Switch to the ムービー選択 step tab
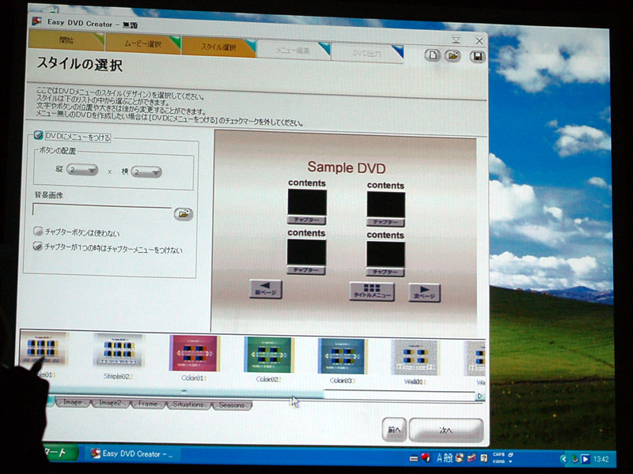Image resolution: width=633 pixels, height=474 pixels. point(142,45)
